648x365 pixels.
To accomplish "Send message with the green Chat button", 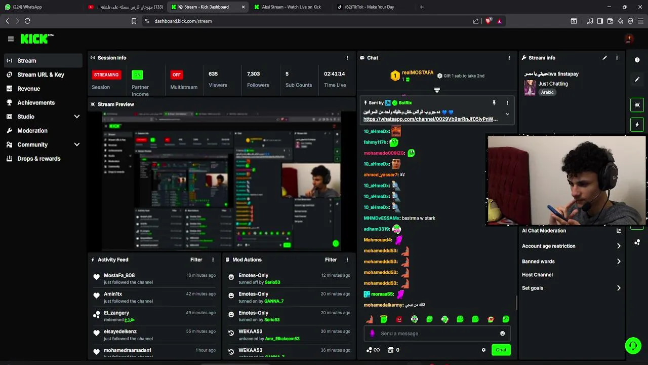I will [501, 350].
